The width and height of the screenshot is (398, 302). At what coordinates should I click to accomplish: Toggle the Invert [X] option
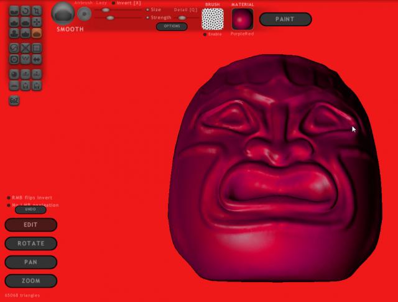click(x=113, y=3)
